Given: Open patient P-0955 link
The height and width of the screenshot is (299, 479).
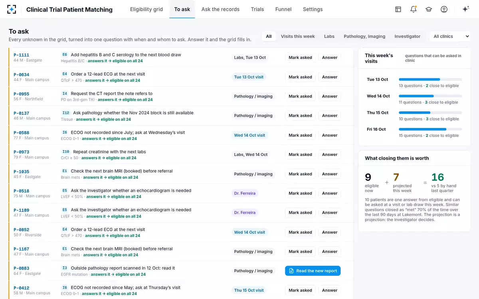Looking at the screenshot, I should [21, 94].
